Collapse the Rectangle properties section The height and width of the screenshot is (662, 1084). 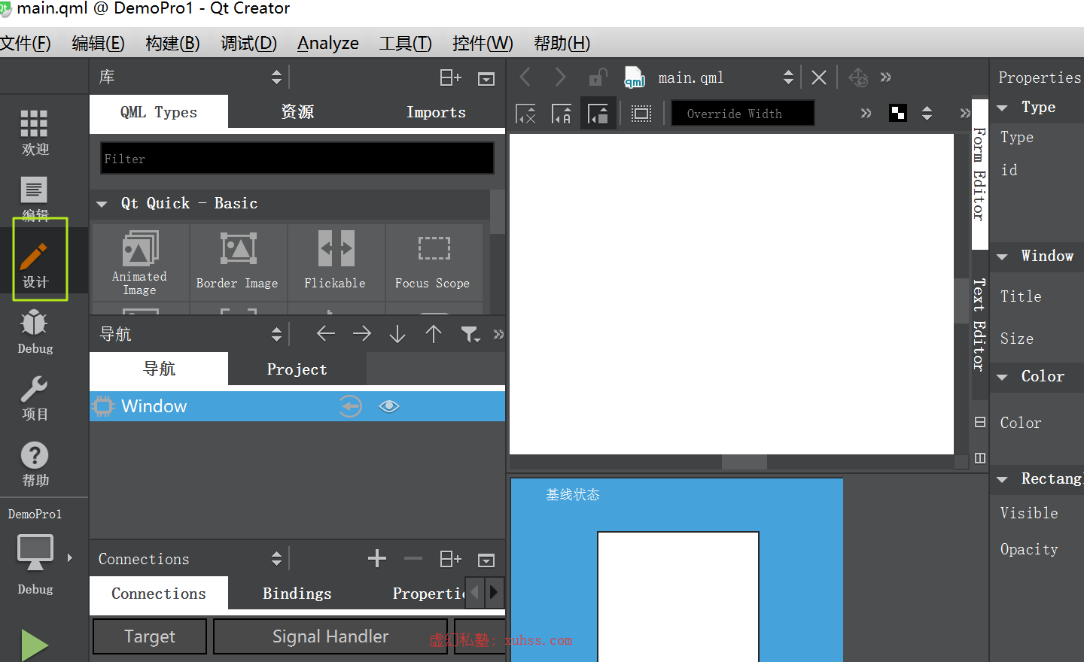coord(1002,480)
